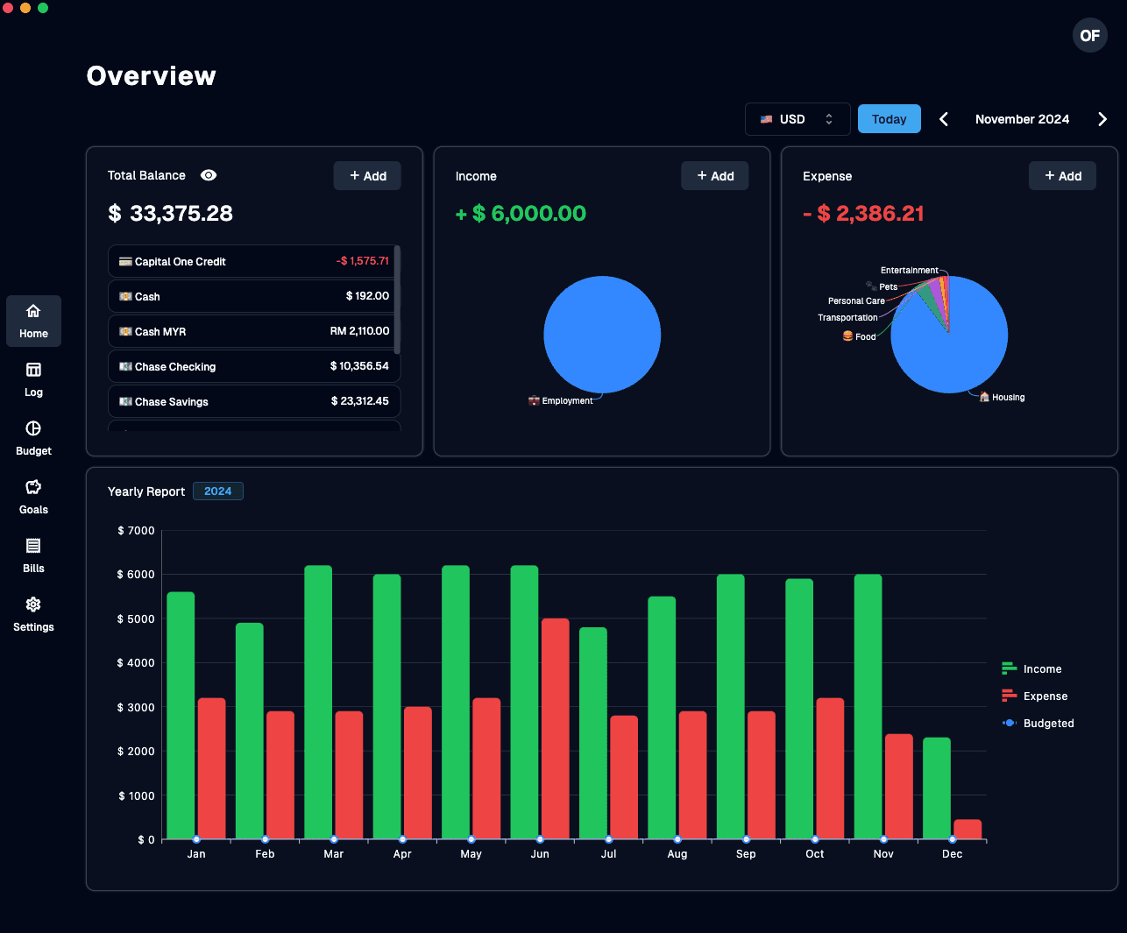The width and height of the screenshot is (1127, 933).
Task: Toggle Expense series in chart legend
Action: [x=1034, y=696]
